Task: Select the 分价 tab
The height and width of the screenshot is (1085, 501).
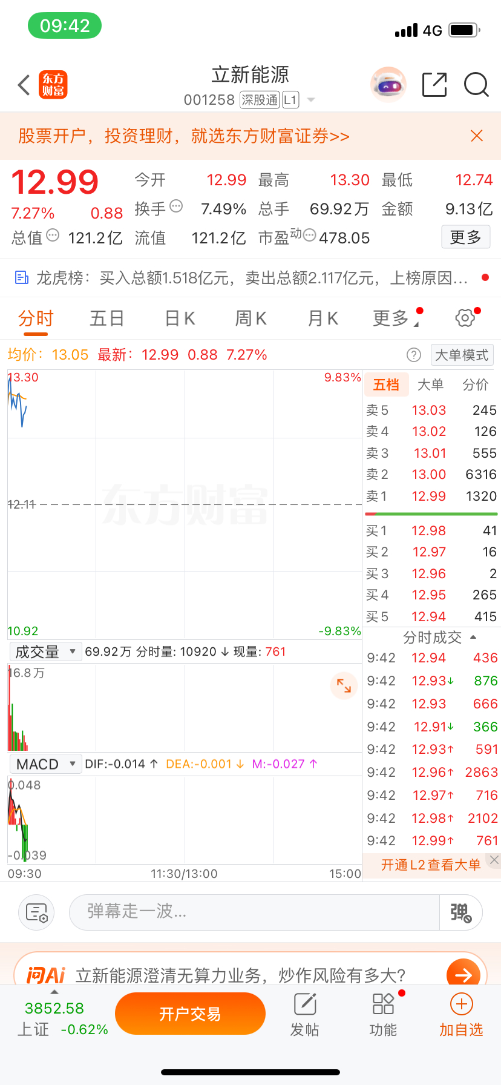Action: coord(476,384)
